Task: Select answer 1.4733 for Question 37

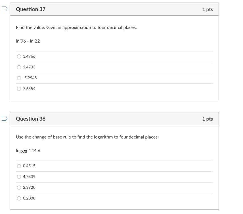Action: pyautogui.click(x=19, y=67)
